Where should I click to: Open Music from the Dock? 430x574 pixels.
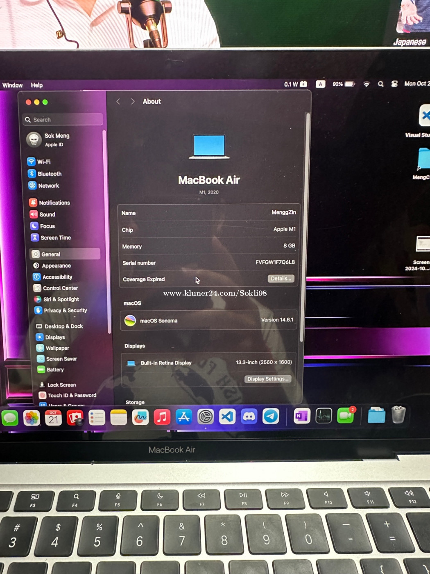tap(162, 417)
